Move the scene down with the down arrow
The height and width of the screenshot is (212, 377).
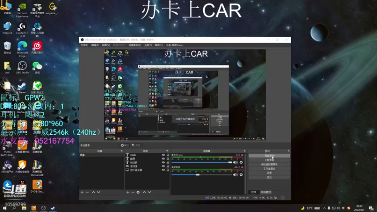tap(98, 192)
